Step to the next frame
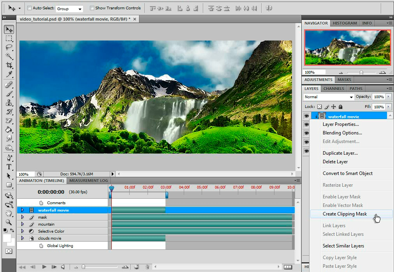The image size is (394, 272). 54,267
